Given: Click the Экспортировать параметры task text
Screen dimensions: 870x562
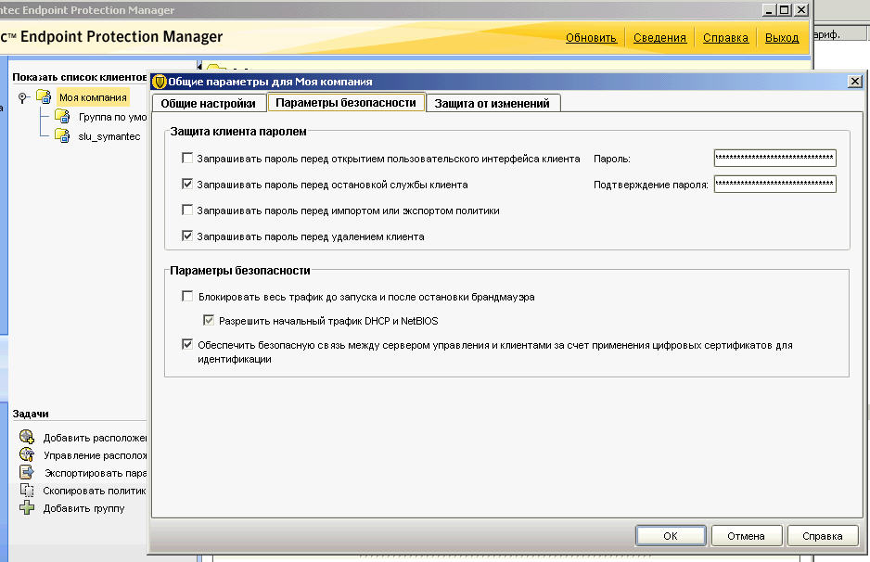Looking at the screenshot, I should (96, 473).
